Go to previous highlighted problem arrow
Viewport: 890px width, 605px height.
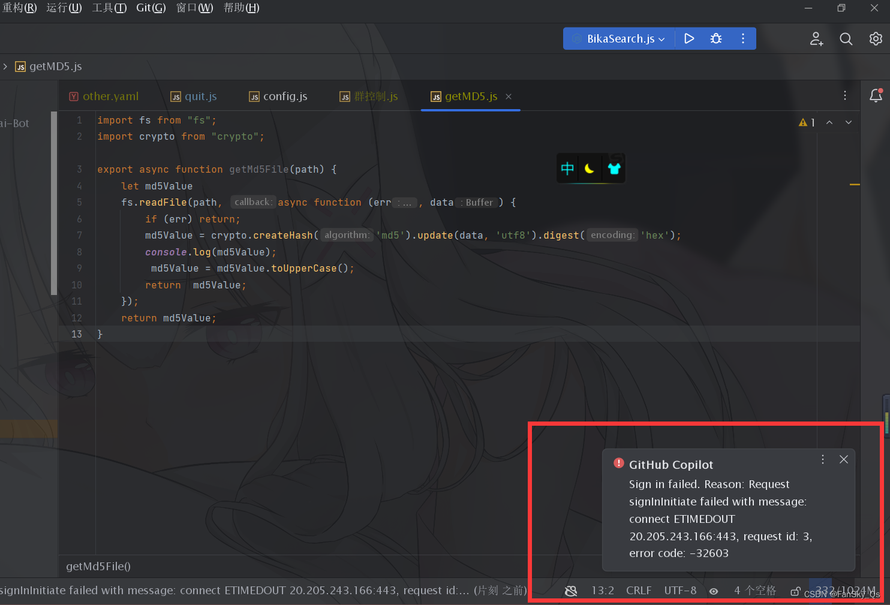(829, 122)
